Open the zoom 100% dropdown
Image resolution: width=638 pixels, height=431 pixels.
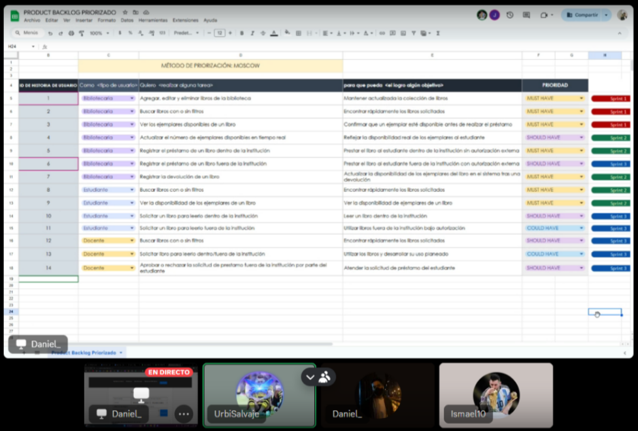pyautogui.click(x=99, y=33)
